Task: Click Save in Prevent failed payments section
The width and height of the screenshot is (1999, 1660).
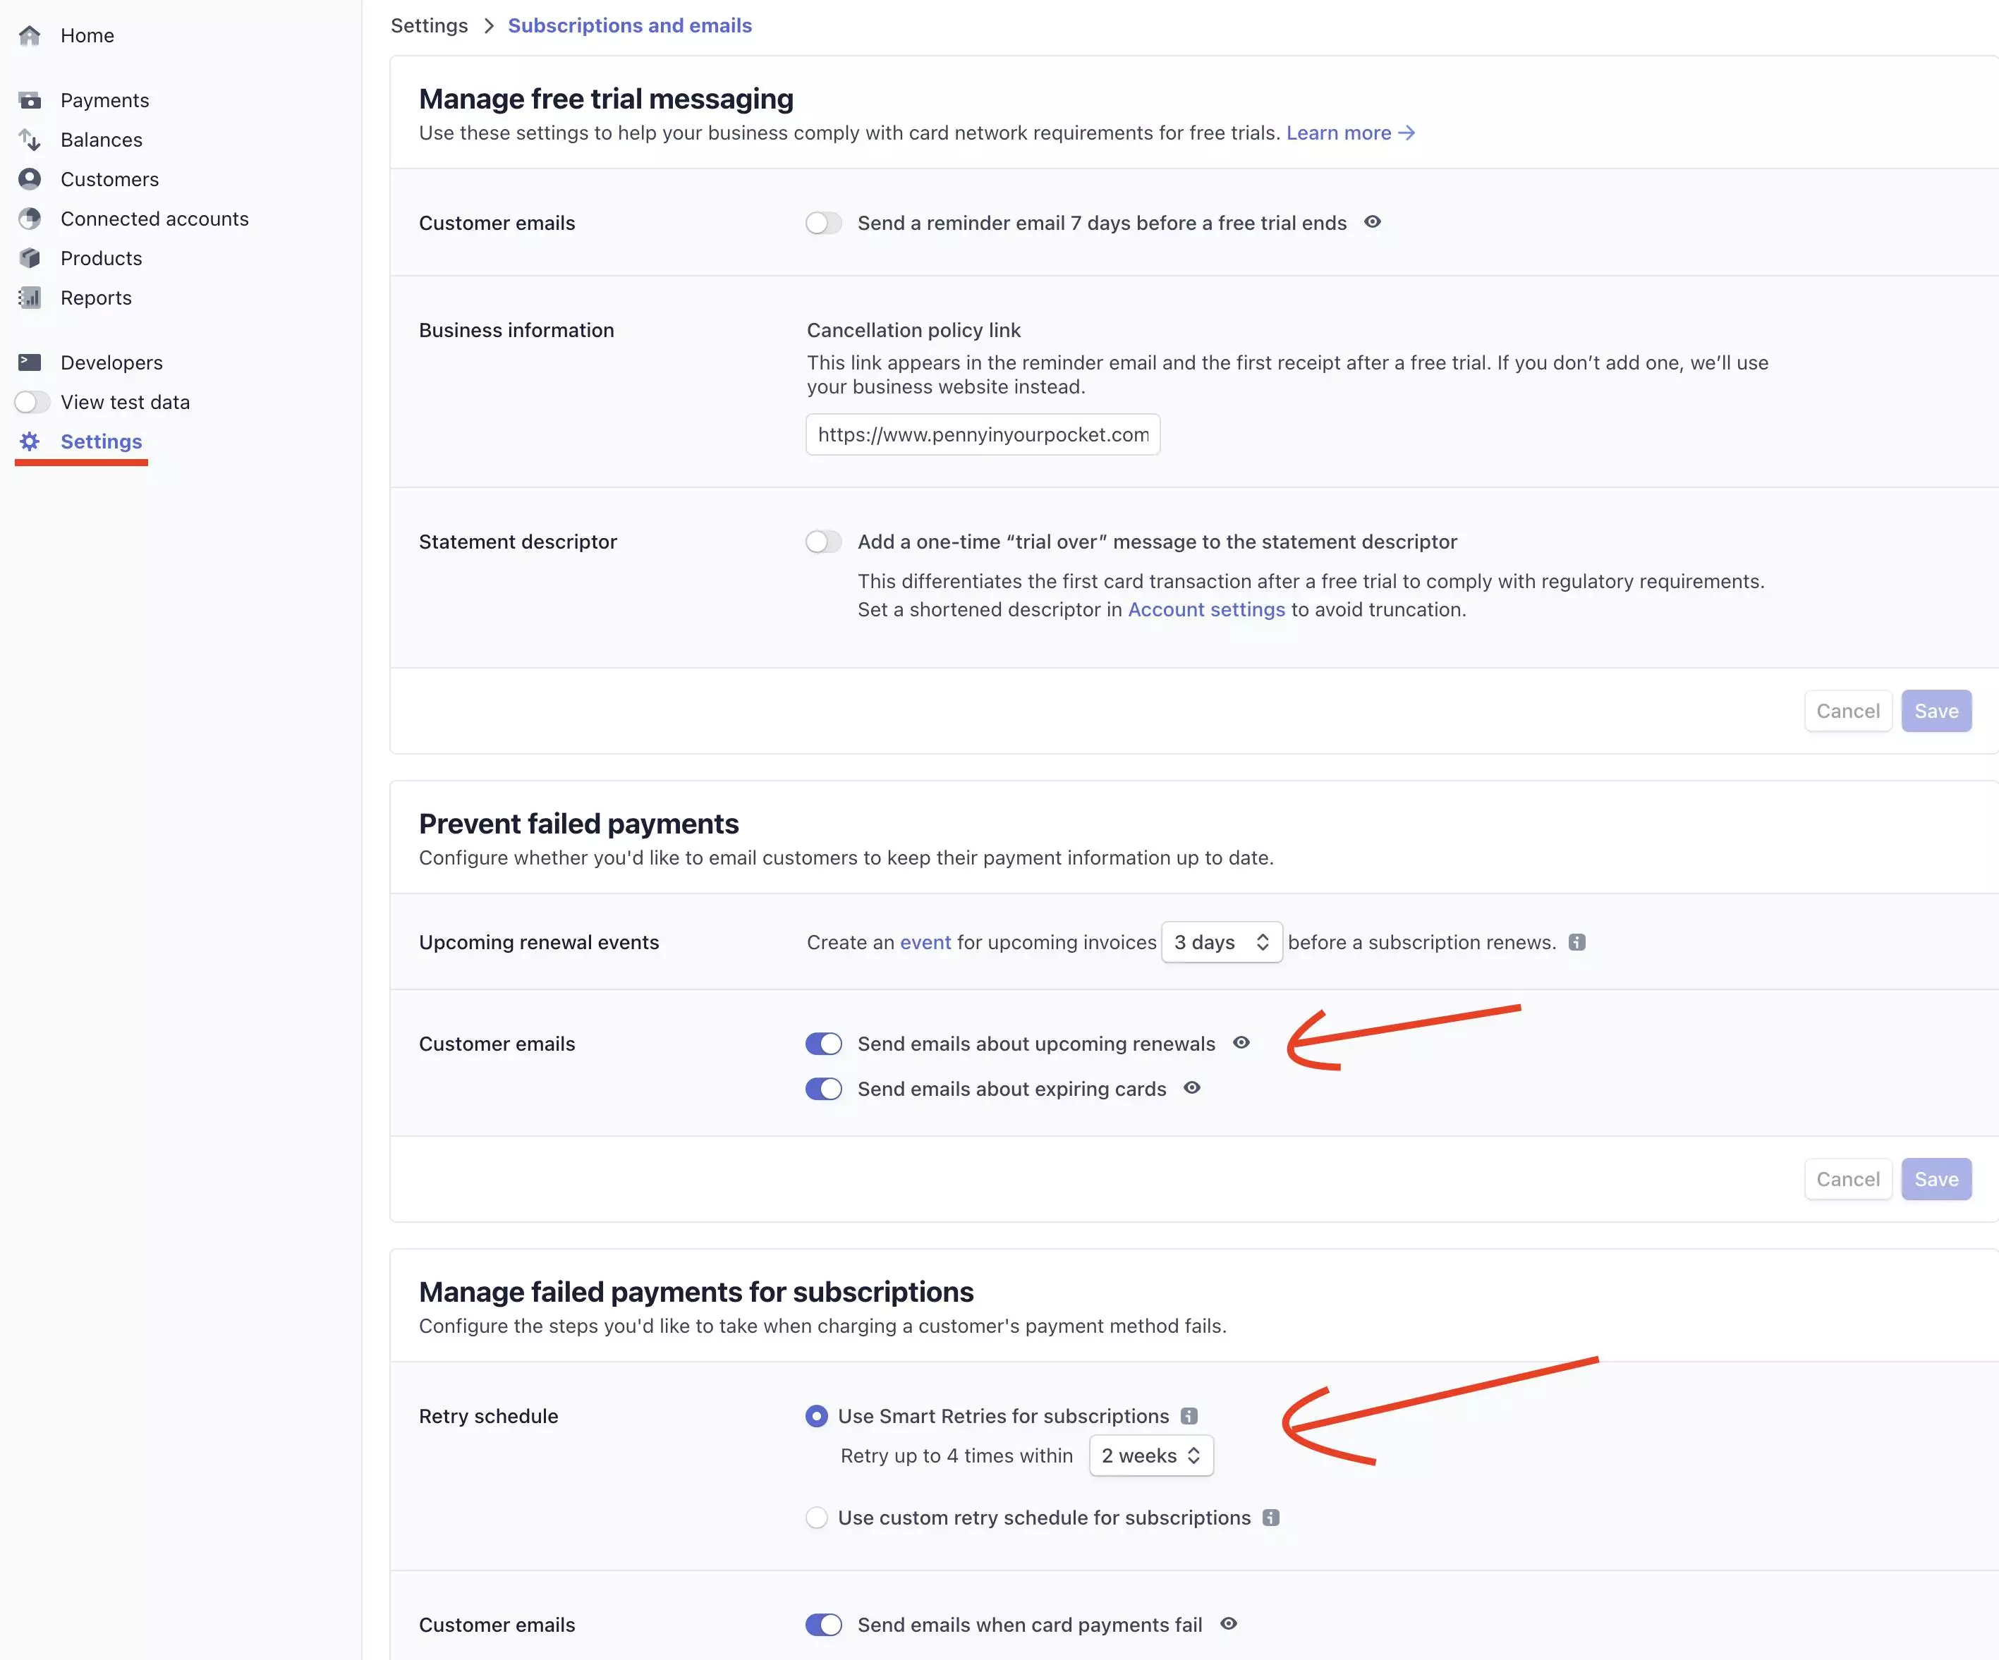Action: point(1936,1179)
